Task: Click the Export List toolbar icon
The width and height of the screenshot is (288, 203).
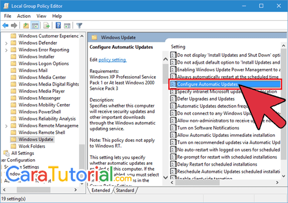Action: [x=47, y=25]
